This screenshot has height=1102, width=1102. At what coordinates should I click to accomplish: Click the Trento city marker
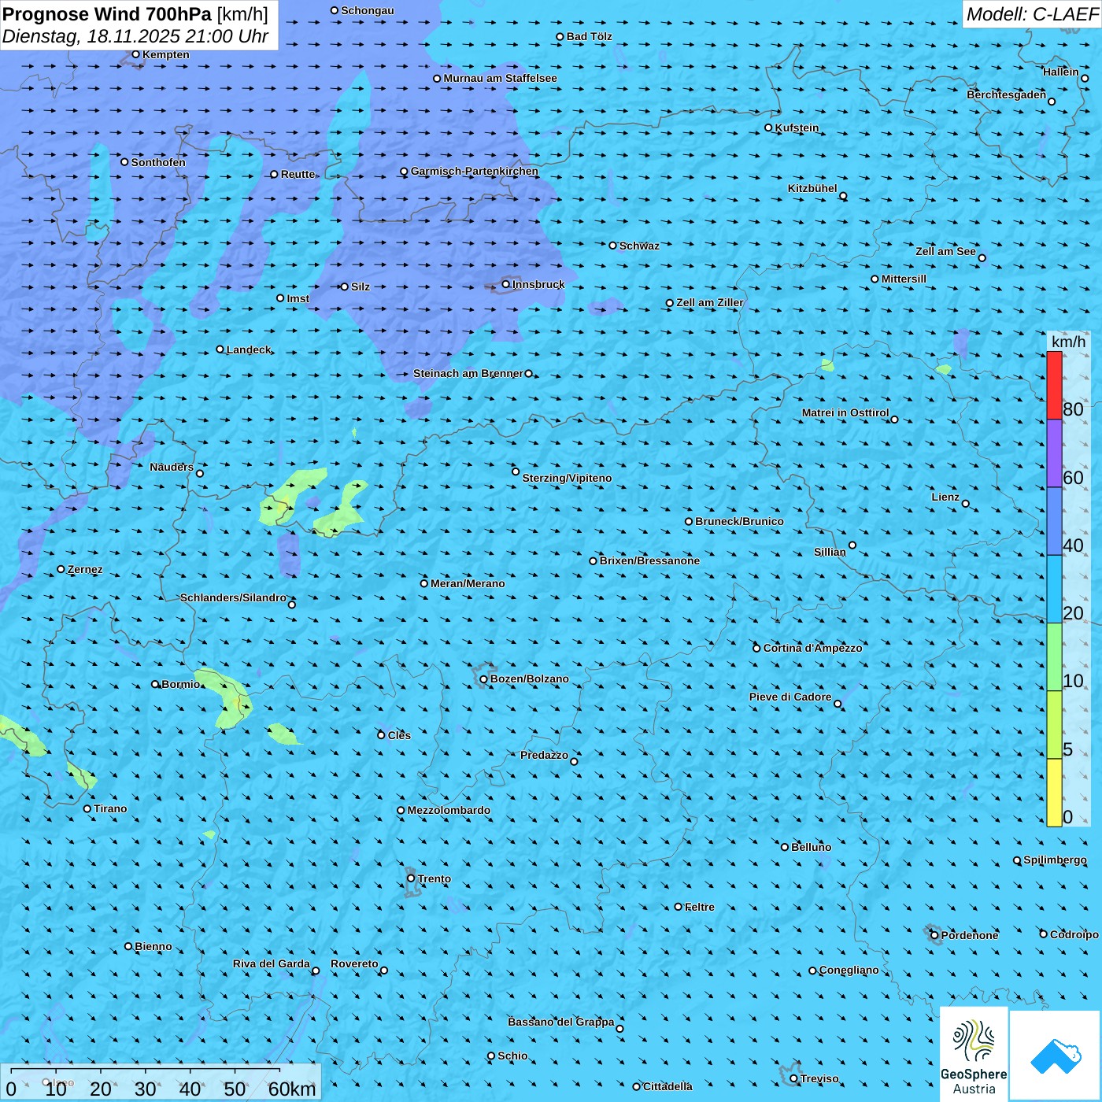click(x=411, y=878)
